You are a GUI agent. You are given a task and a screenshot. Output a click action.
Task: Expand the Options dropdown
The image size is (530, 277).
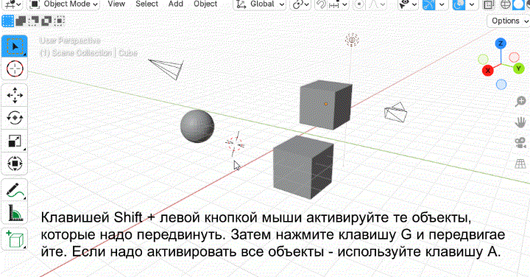(509, 21)
